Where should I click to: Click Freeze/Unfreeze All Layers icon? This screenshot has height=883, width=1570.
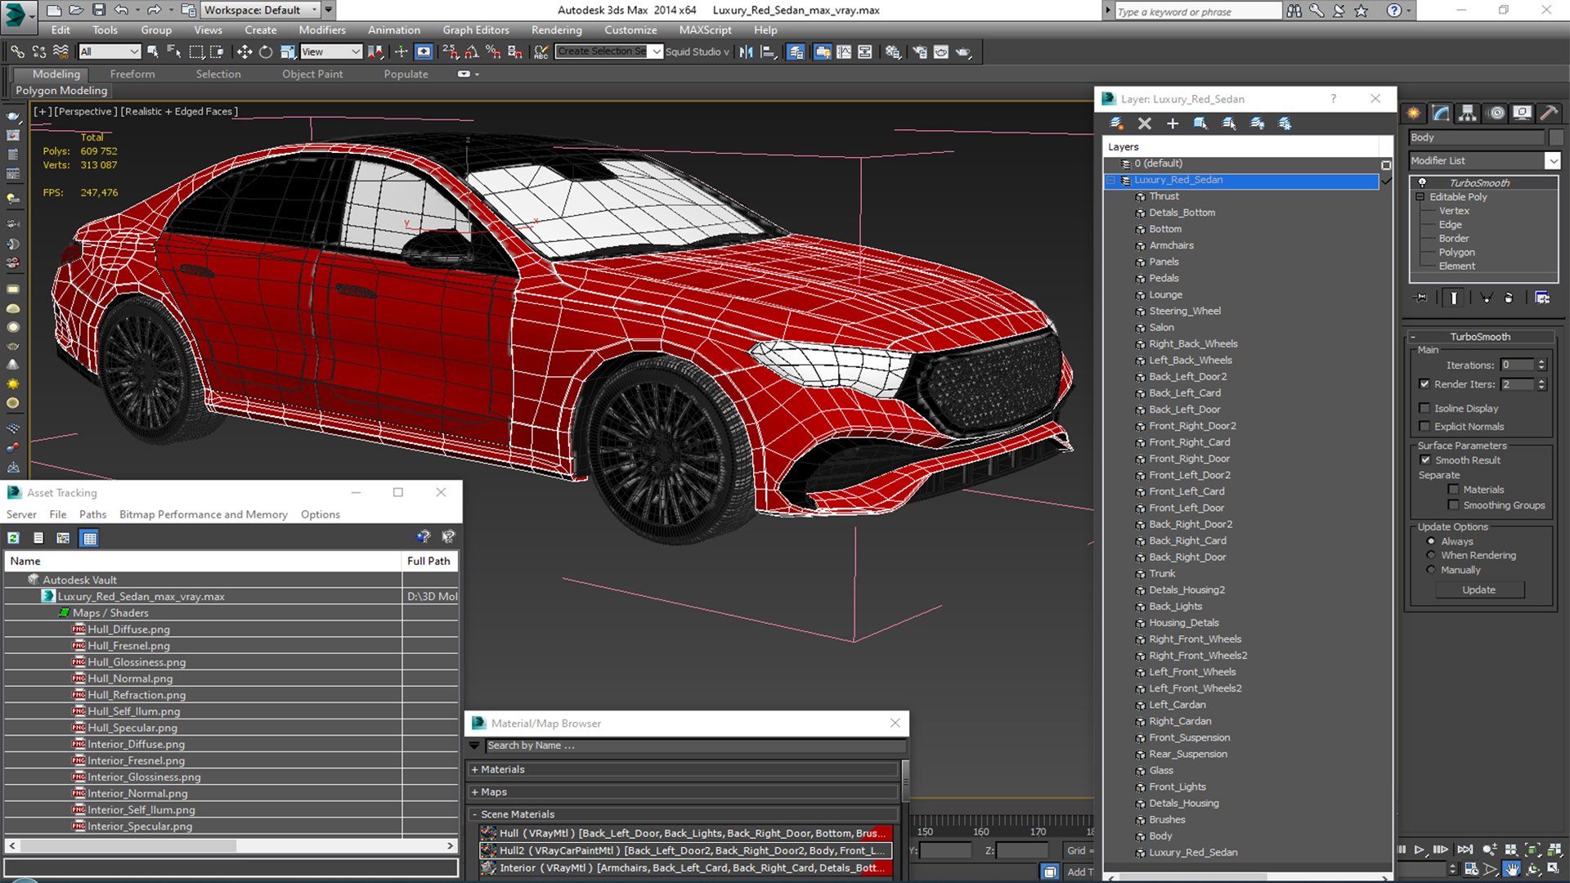(x=1285, y=123)
